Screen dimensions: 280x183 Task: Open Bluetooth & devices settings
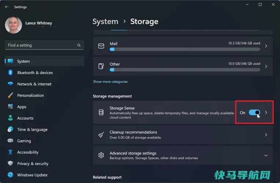coord(45,72)
